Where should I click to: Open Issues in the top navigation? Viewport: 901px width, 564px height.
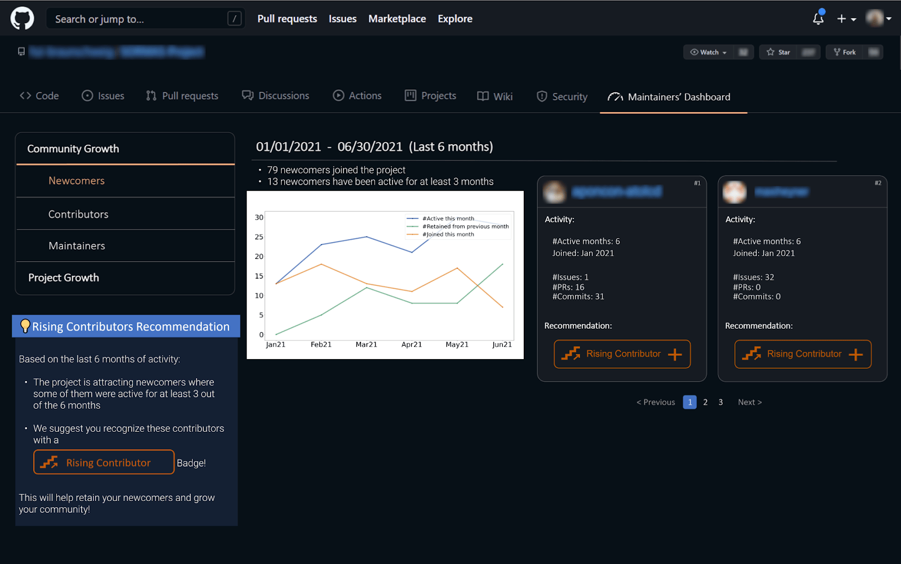(342, 19)
